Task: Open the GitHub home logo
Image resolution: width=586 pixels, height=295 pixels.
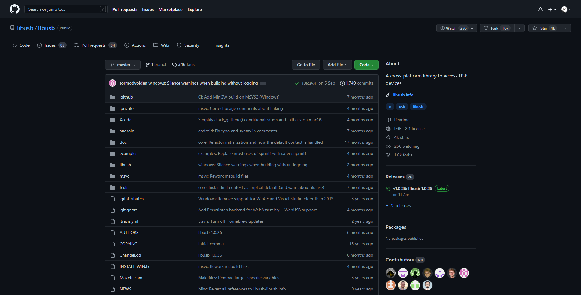Action: click(x=15, y=9)
